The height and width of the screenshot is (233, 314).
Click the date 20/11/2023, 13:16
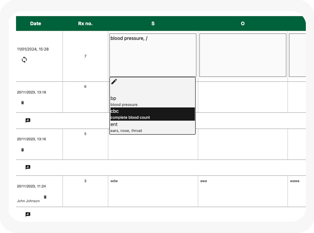pyautogui.click(x=31, y=139)
